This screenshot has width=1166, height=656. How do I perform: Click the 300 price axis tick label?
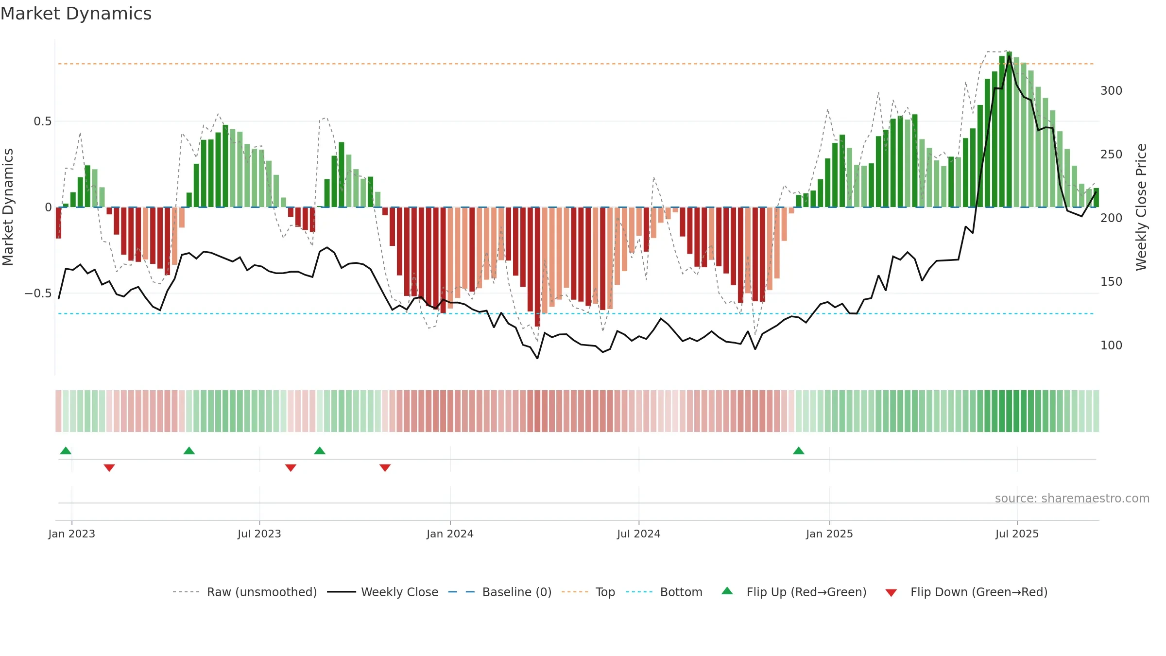1112,91
